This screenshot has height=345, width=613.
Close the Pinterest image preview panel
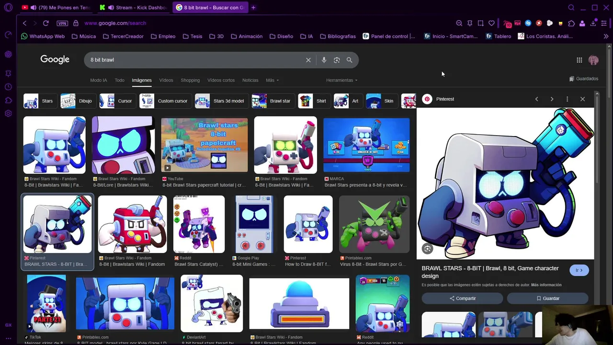(582, 99)
